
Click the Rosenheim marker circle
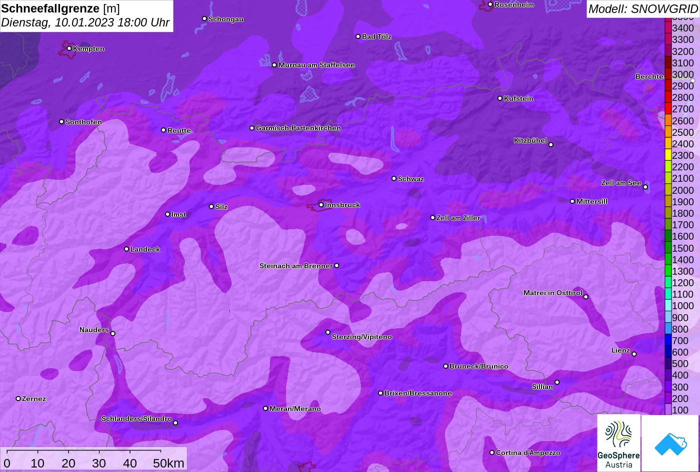(490, 4)
